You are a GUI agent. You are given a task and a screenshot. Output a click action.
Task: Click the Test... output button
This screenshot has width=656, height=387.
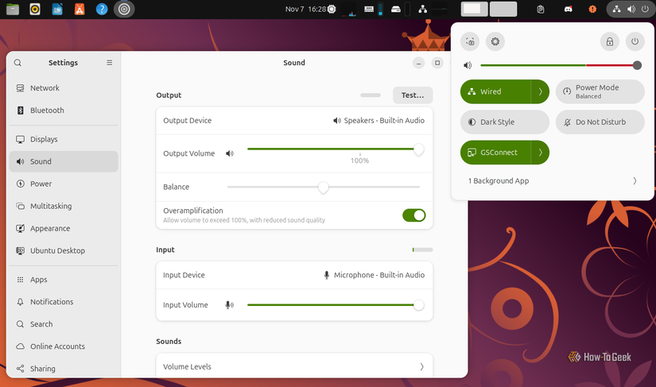point(413,95)
